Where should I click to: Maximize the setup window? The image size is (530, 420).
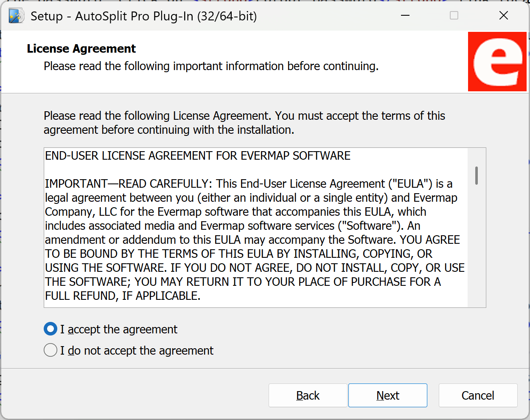[454, 15]
